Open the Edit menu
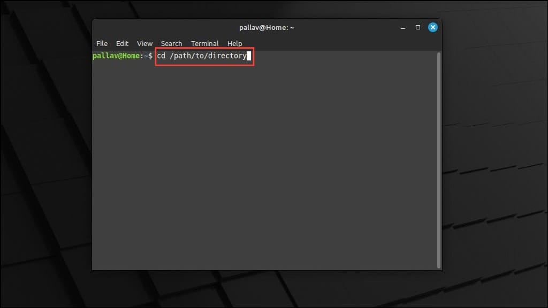The height and width of the screenshot is (308, 548). pyautogui.click(x=122, y=43)
